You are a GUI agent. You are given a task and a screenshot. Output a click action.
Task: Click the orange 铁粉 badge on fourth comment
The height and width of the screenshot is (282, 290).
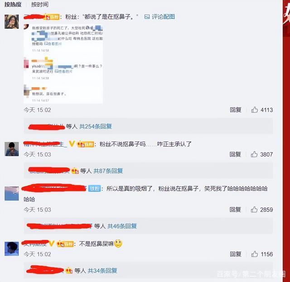click(x=65, y=244)
